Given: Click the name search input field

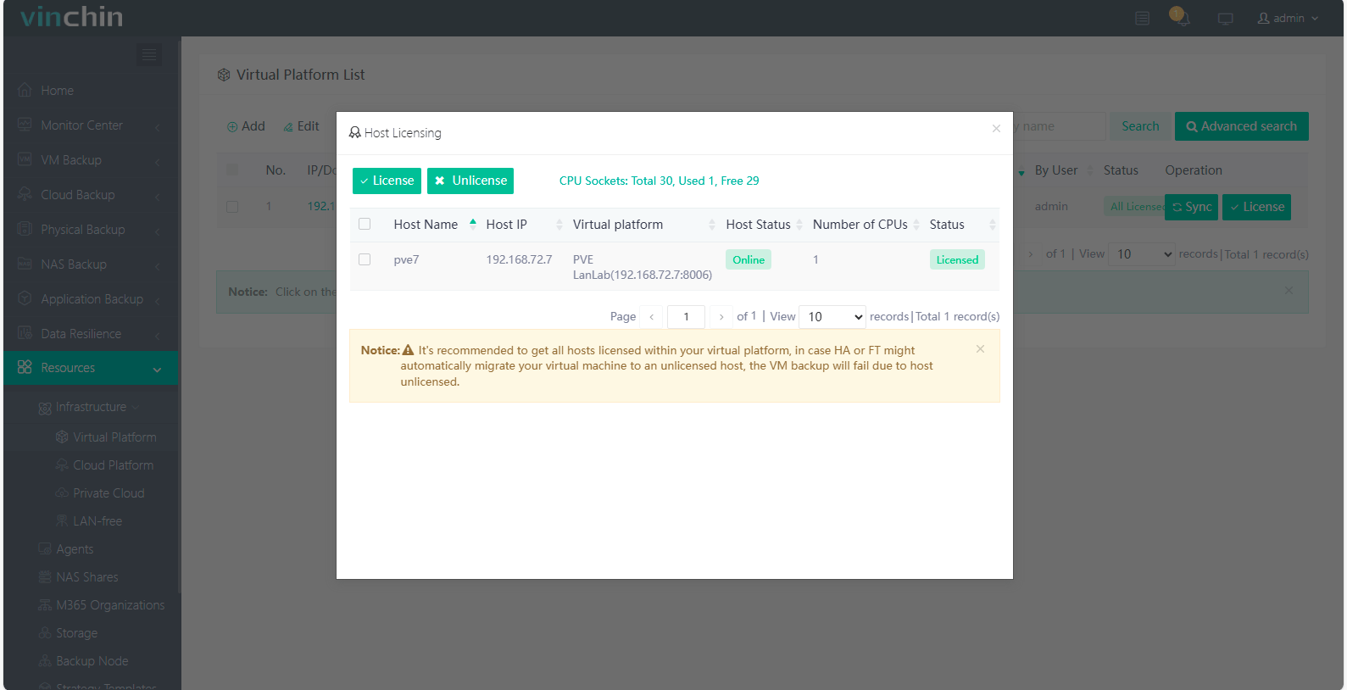Looking at the screenshot, I should click(x=1060, y=126).
